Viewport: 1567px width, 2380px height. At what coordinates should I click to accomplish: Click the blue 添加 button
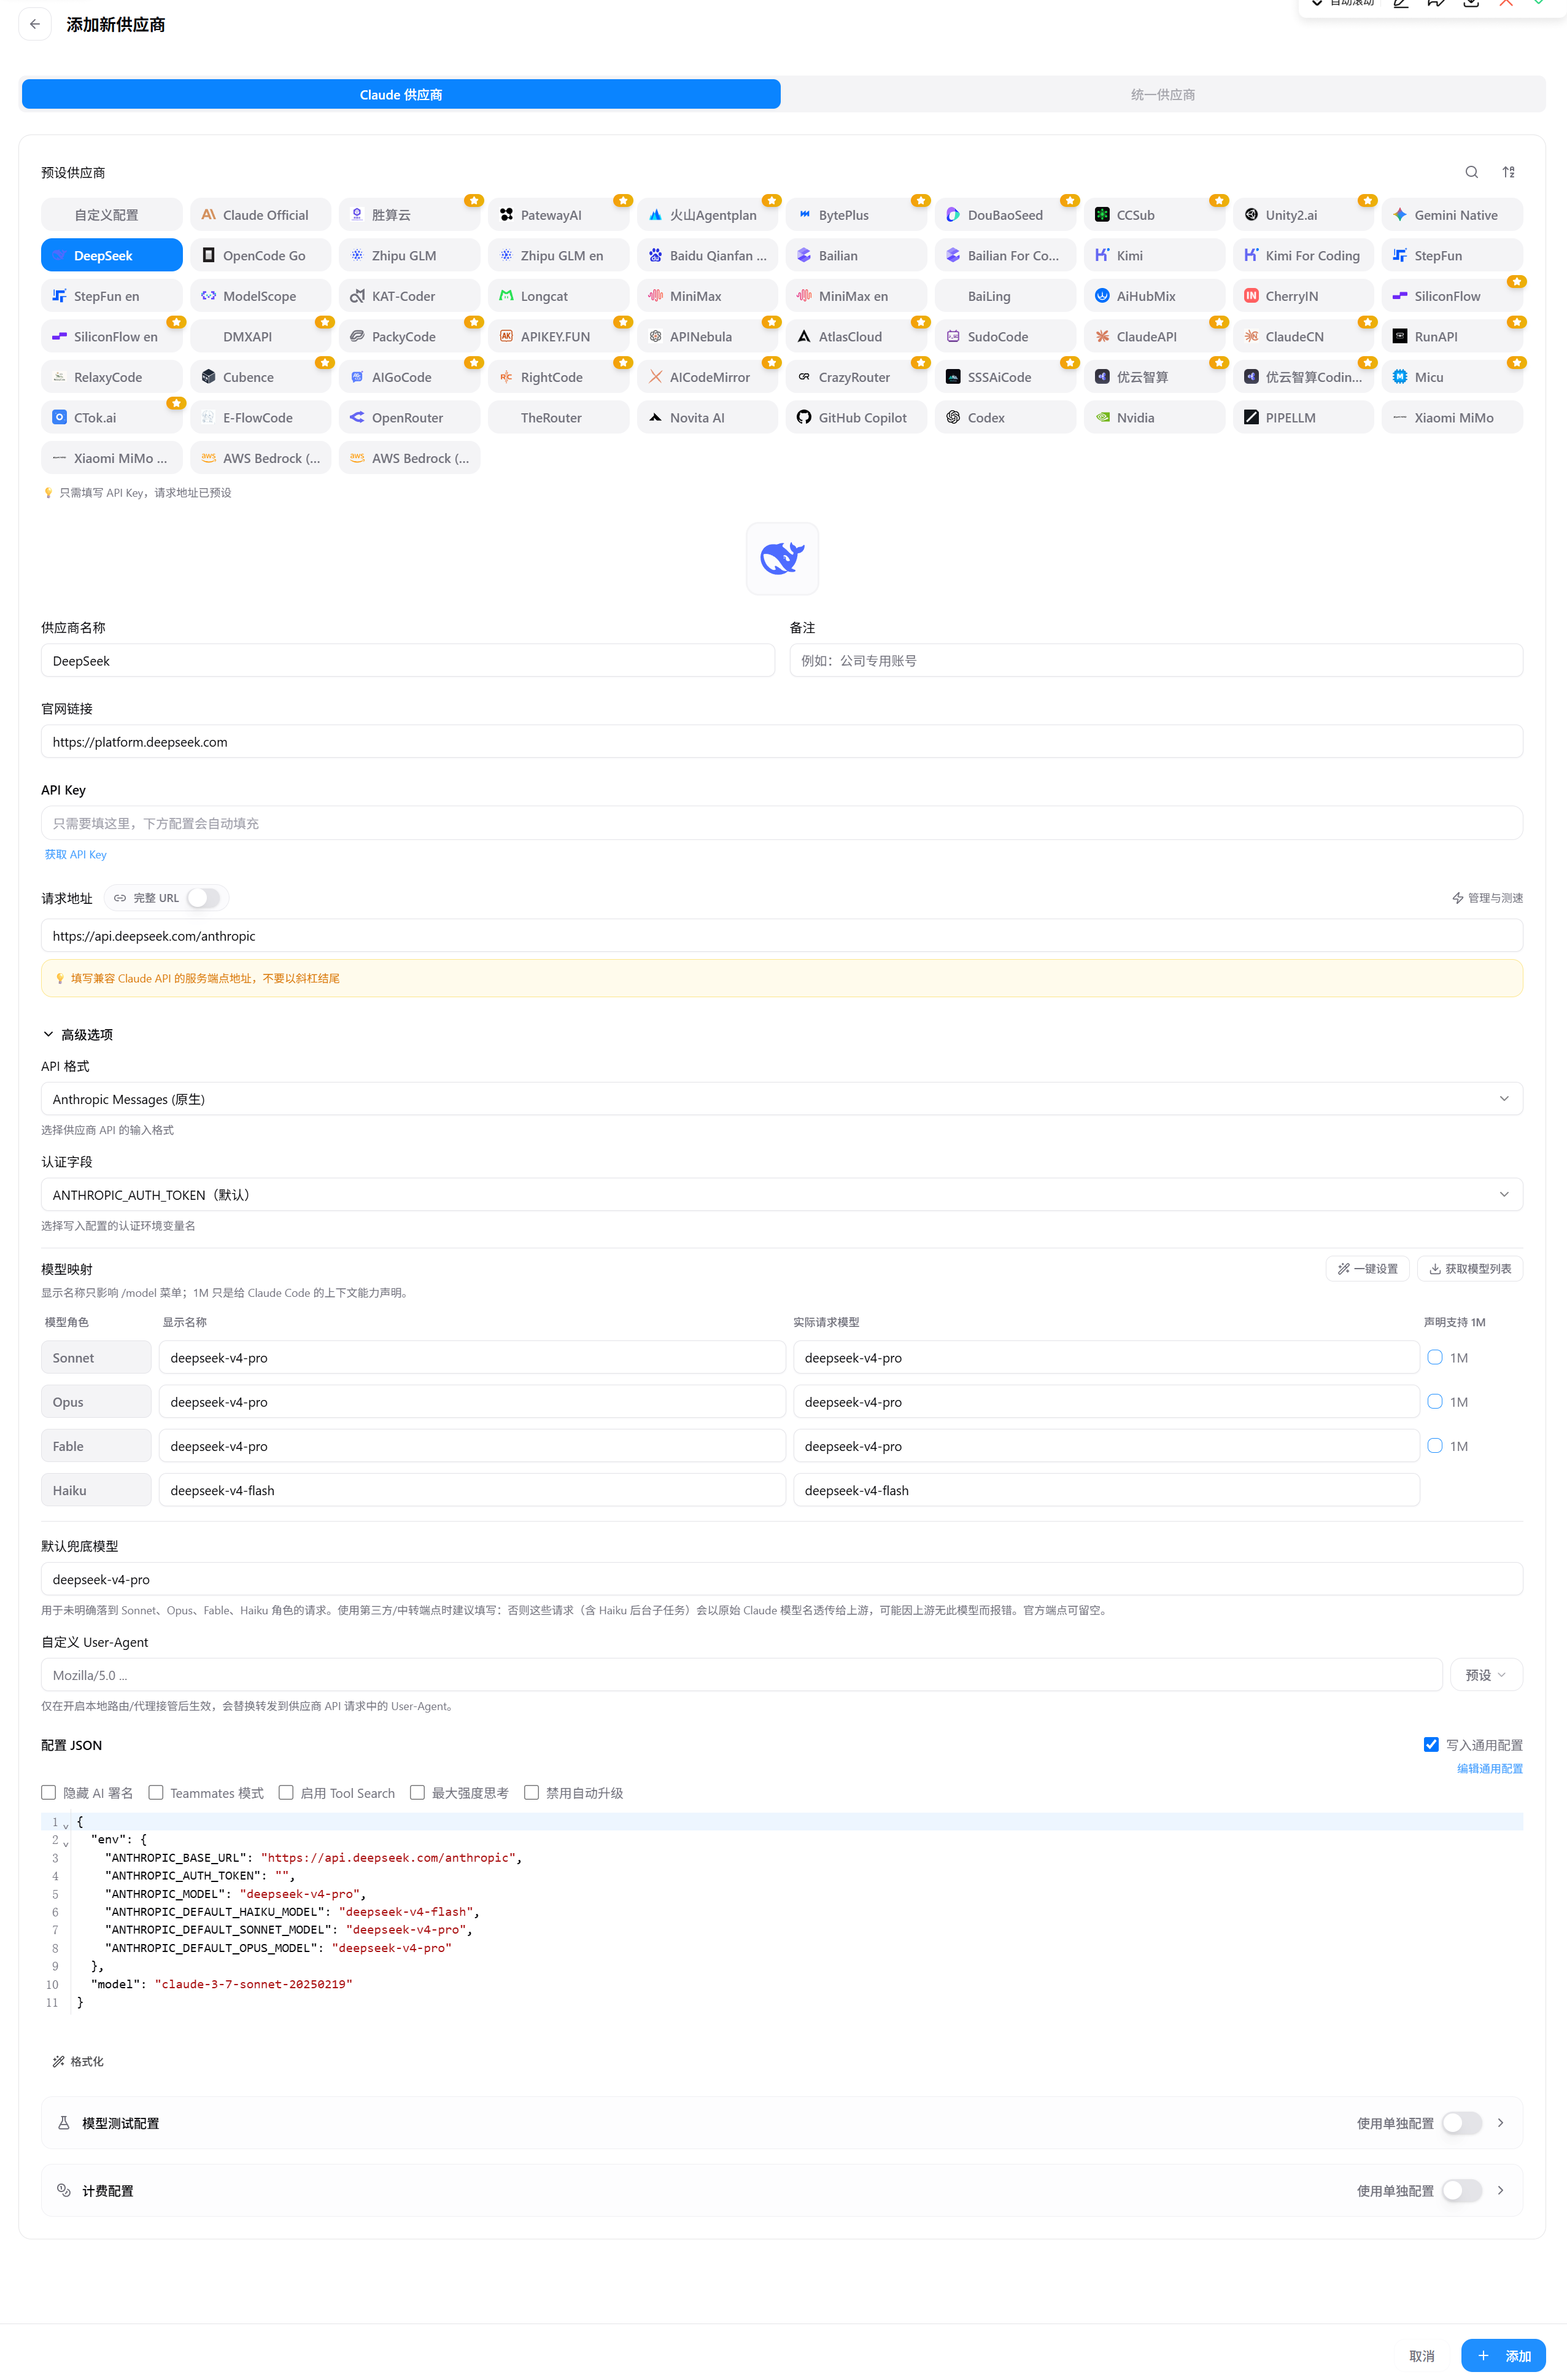click(x=1503, y=2355)
